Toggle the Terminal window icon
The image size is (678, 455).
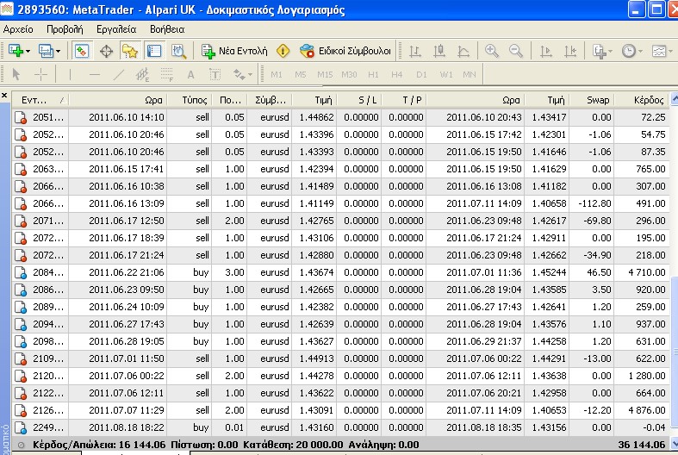pos(154,51)
